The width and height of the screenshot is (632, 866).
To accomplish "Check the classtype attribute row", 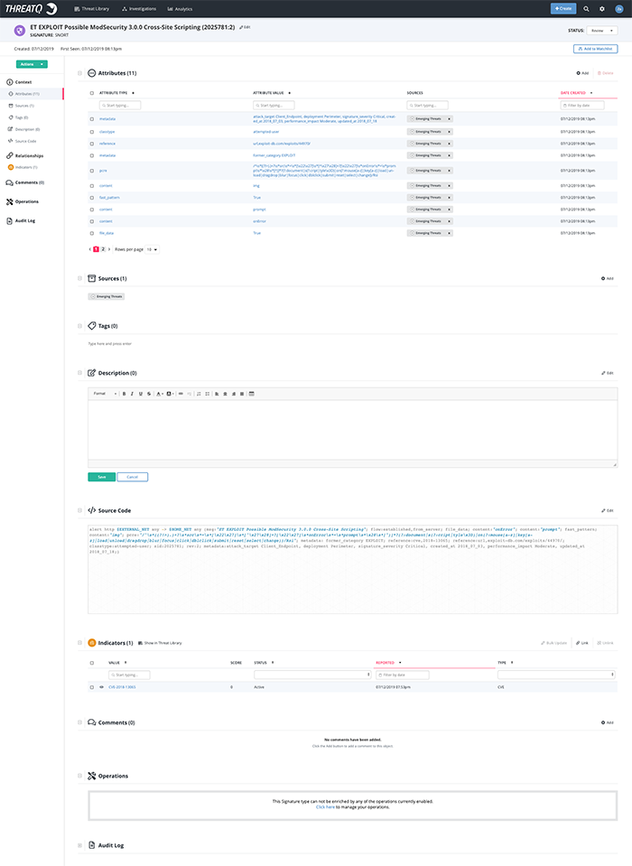I will pyautogui.click(x=91, y=132).
